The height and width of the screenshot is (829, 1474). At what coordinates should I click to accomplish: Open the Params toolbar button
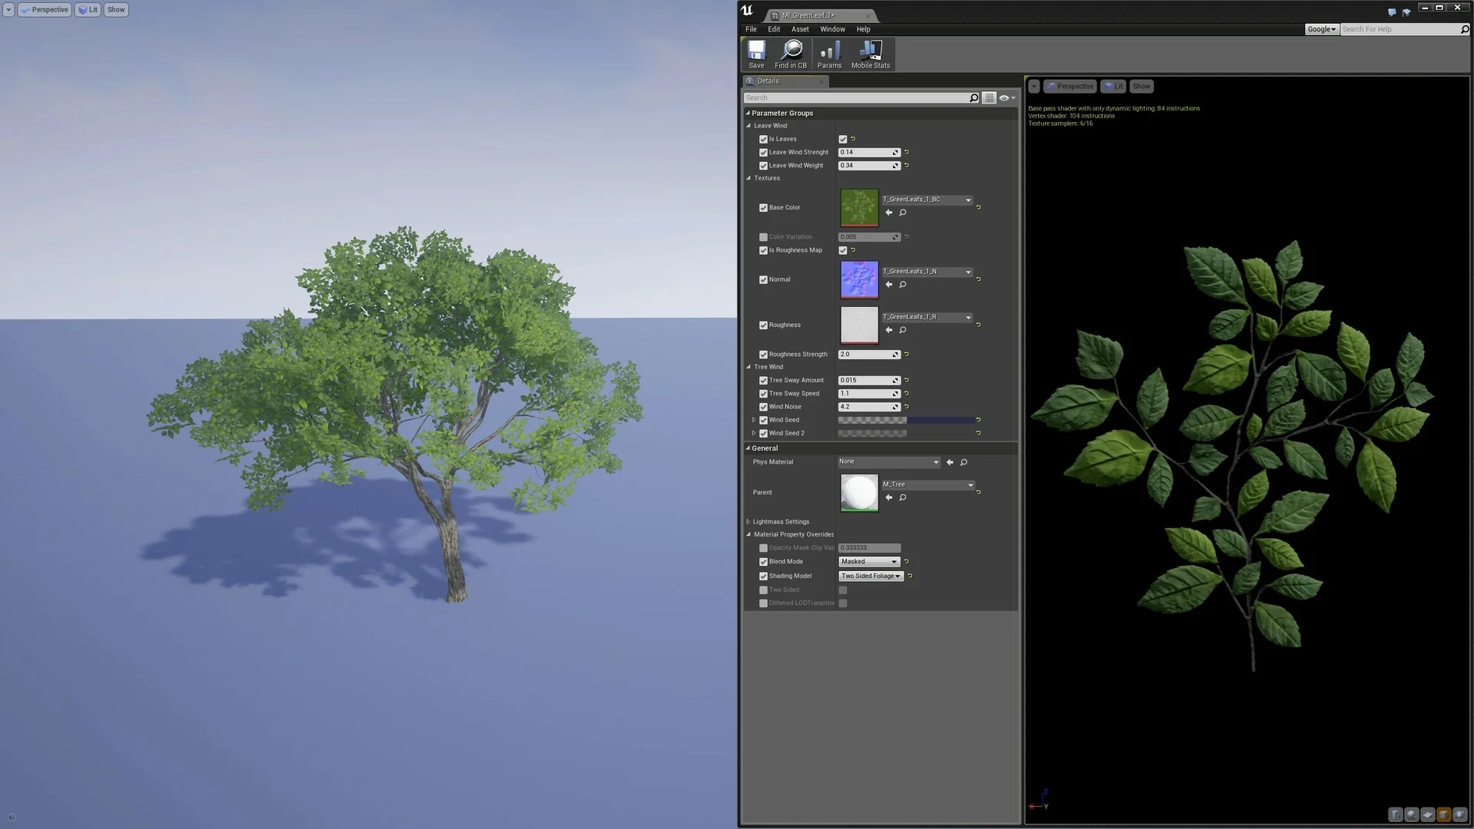tap(829, 54)
